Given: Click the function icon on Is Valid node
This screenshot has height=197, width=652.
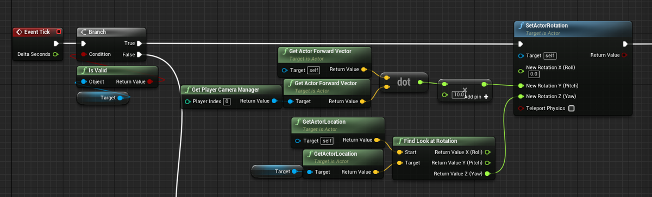Looking at the screenshot, I should click(x=83, y=71).
